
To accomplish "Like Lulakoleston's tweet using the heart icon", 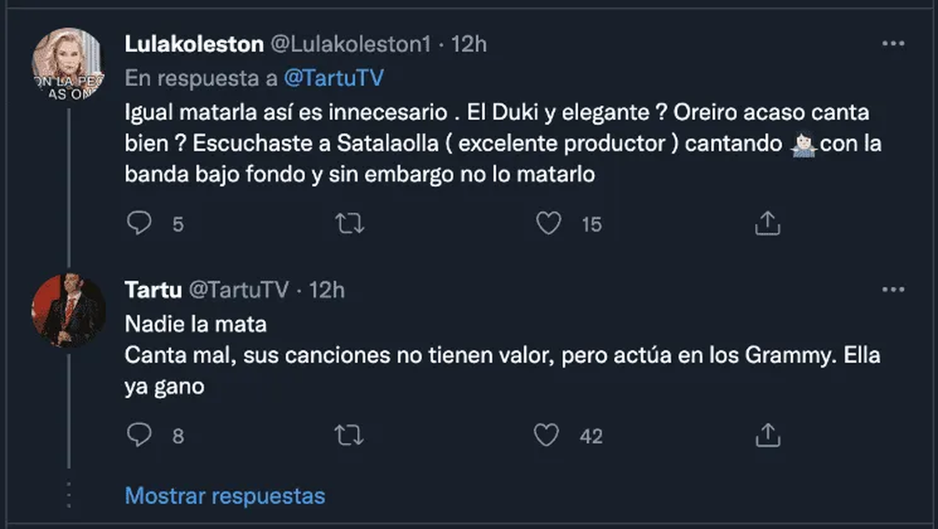I will coord(549,223).
